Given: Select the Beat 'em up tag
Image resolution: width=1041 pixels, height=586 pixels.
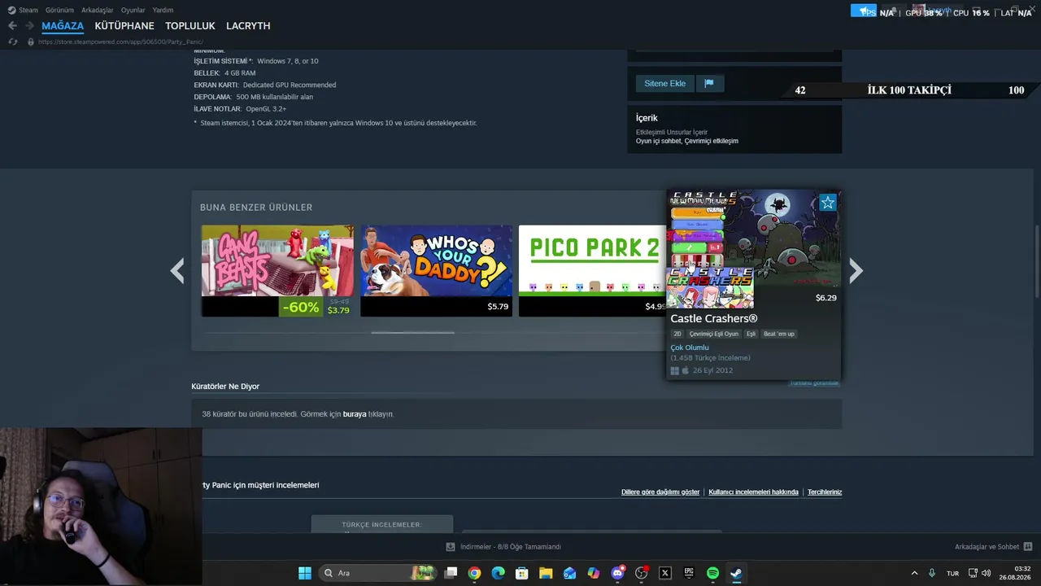Looking at the screenshot, I should pos(778,334).
